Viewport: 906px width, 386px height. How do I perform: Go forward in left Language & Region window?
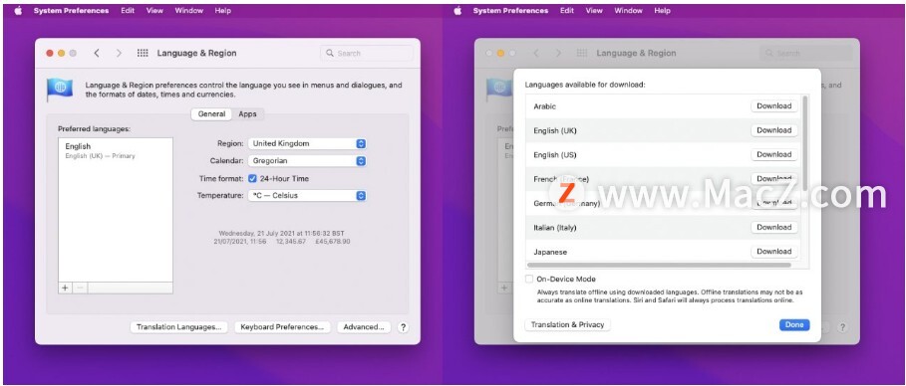click(x=119, y=53)
